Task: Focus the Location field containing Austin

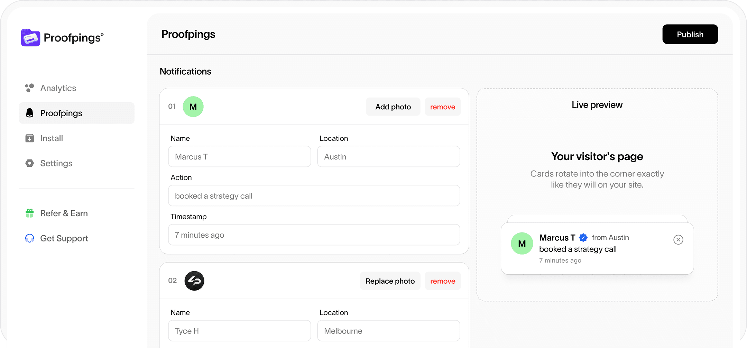Action: pos(389,157)
